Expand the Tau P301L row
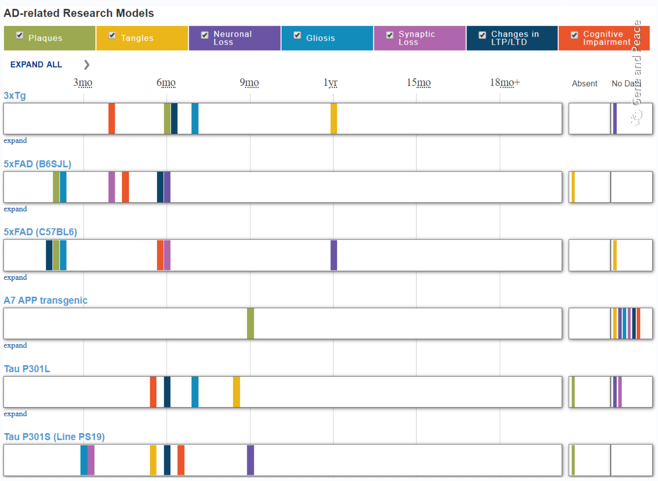 (15, 414)
